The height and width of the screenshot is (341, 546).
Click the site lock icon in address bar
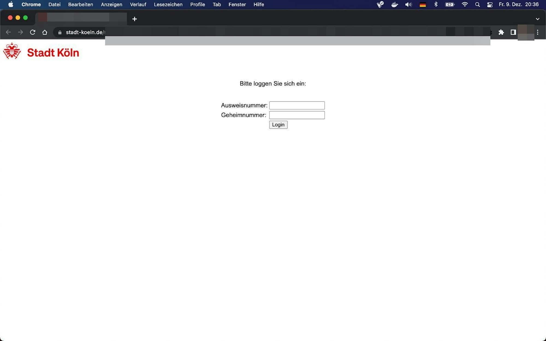[x=60, y=32]
